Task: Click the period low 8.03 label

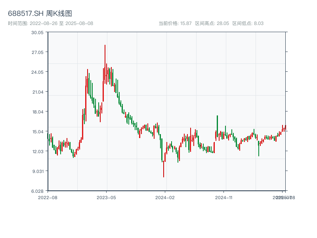Action: click(x=248, y=23)
